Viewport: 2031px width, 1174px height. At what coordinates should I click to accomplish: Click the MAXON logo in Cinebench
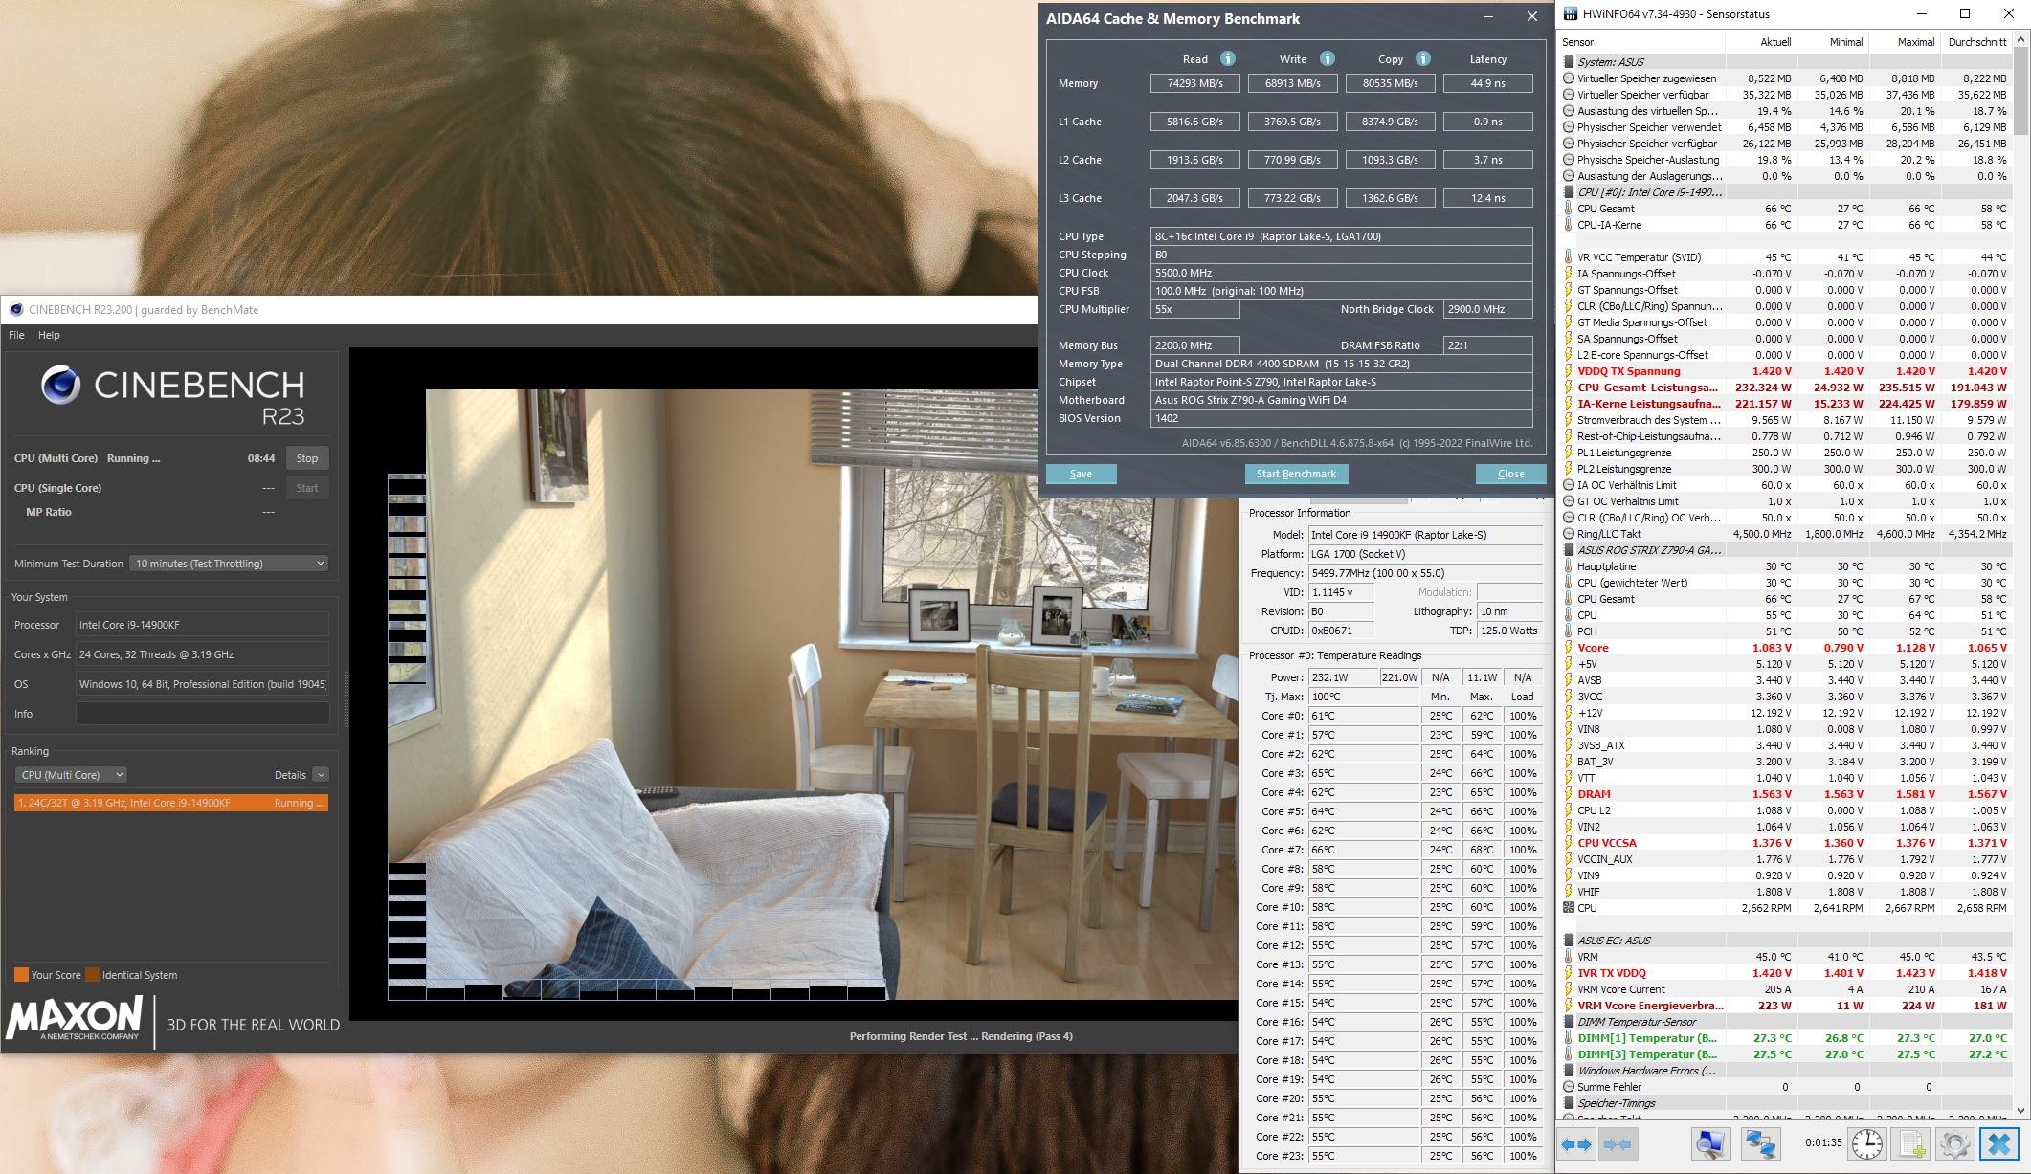point(75,1020)
